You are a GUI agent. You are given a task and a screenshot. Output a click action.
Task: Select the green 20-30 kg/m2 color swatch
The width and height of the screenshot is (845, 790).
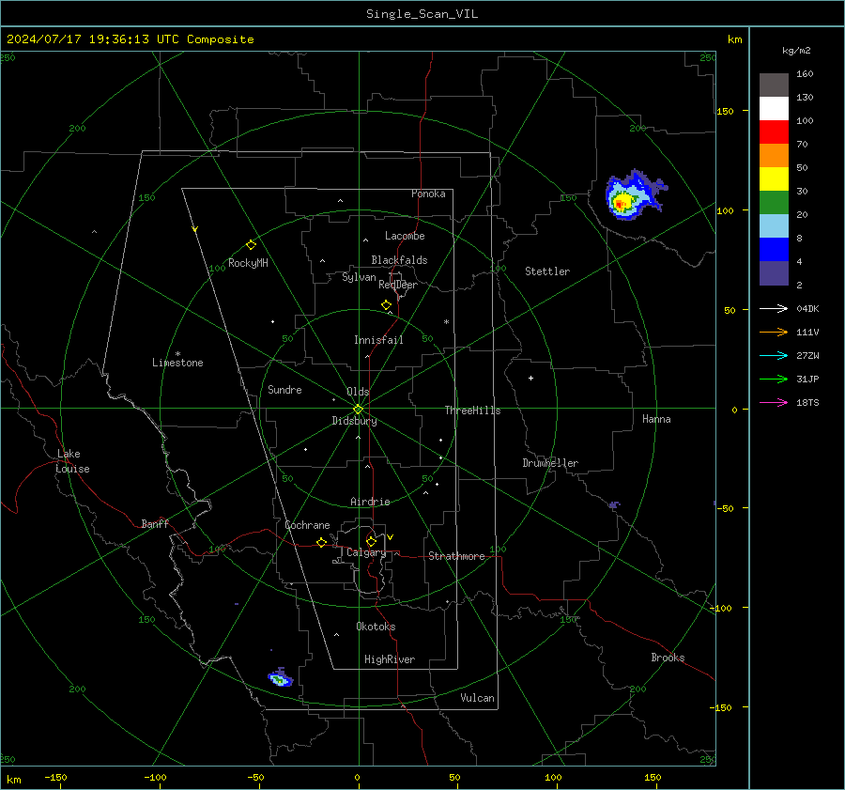click(x=774, y=203)
